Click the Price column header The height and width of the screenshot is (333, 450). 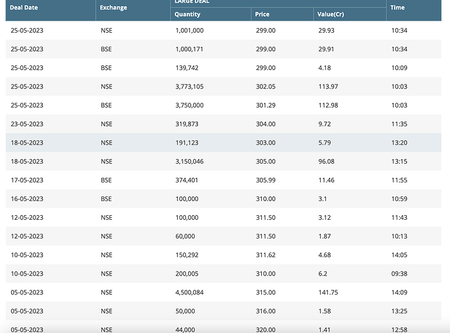262,14
